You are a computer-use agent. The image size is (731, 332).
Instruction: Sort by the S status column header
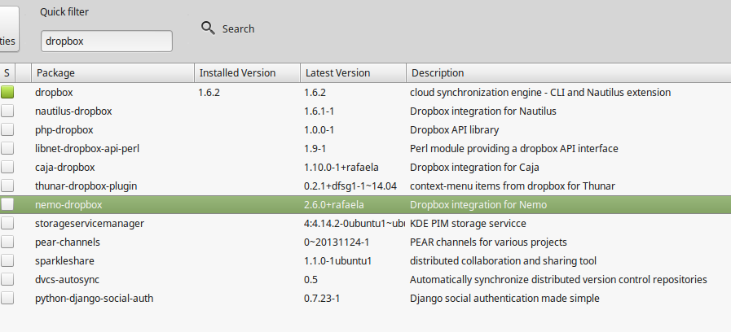click(x=7, y=73)
